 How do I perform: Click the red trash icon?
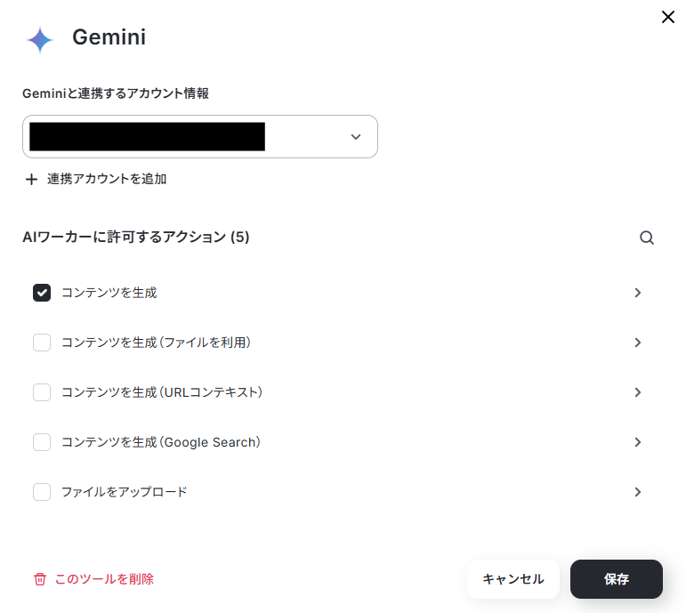39,579
